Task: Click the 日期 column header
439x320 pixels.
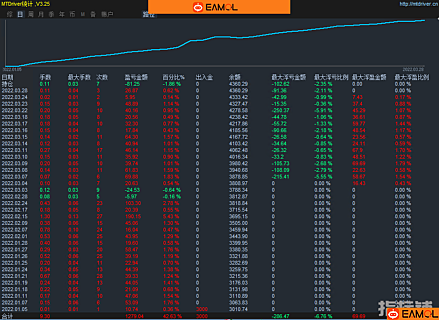Action: point(8,77)
